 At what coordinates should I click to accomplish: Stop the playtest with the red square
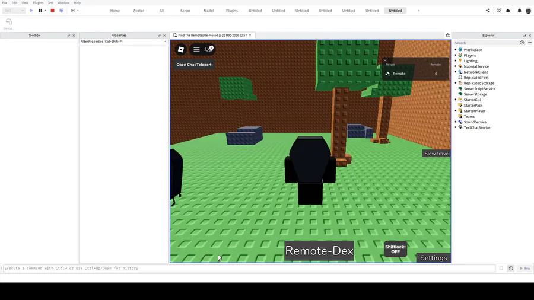tap(52, 11)
